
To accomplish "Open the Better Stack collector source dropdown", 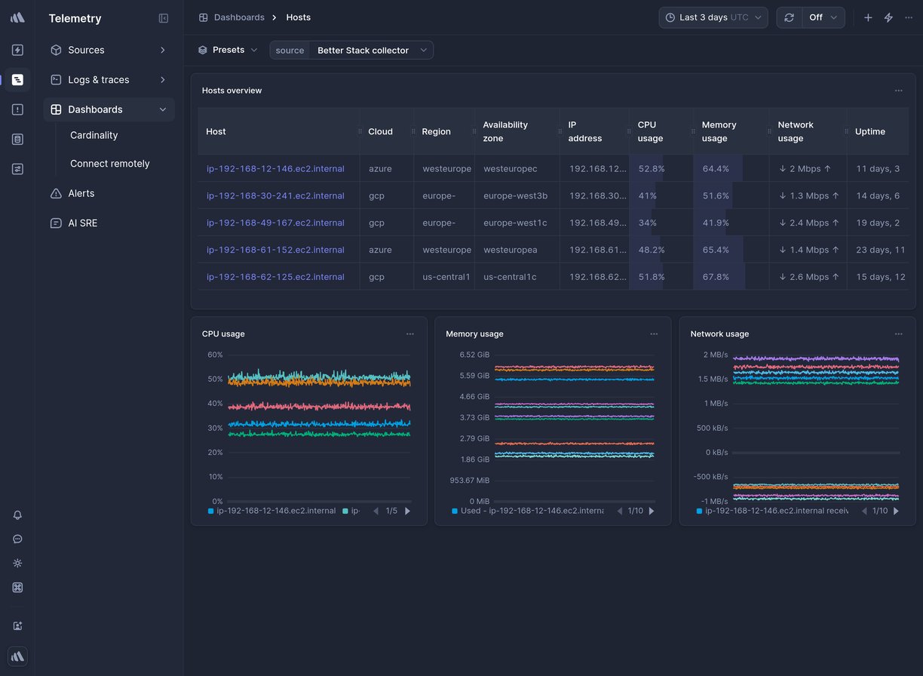I will (x=372, y=50).
